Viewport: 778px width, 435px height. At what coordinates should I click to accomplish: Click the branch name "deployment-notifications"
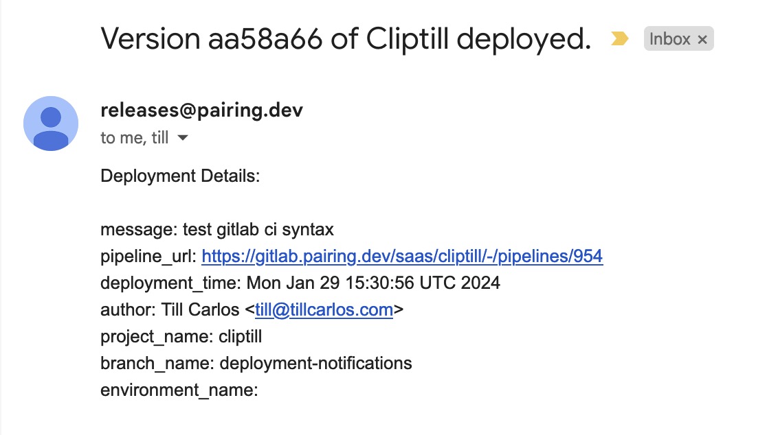click(315, 363)
